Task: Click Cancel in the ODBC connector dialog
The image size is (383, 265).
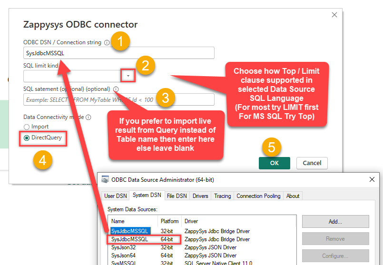Action: (x=312, y=163)
